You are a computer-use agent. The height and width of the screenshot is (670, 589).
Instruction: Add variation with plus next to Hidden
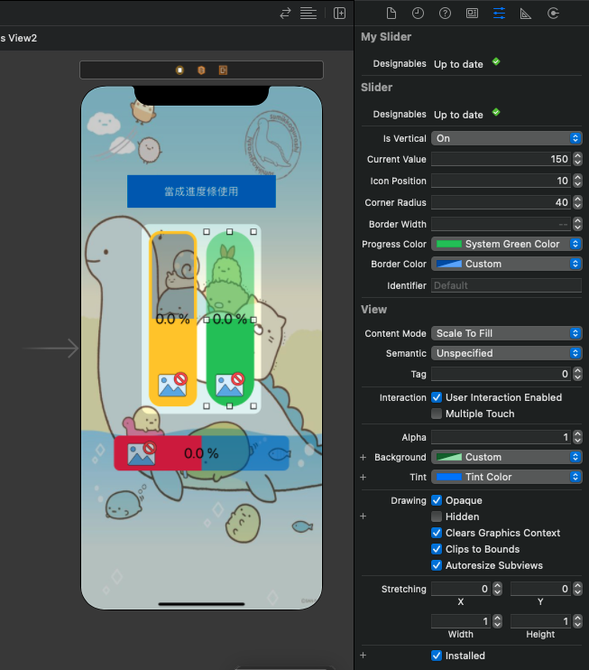coord(364,516)
